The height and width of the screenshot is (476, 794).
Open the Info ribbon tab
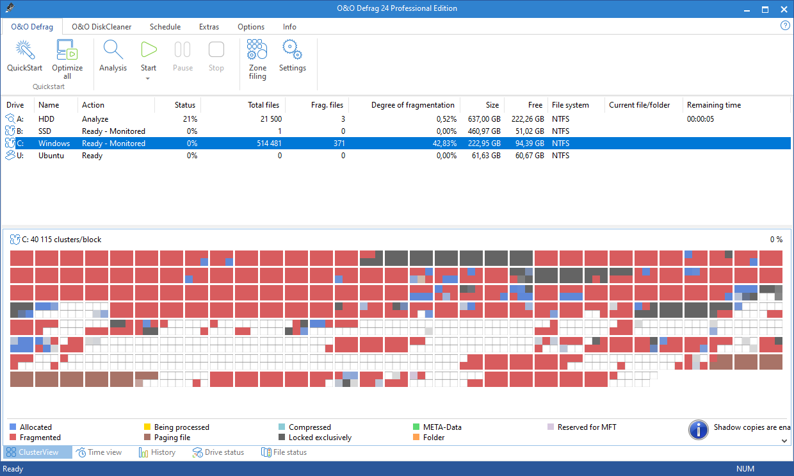point(289,27)
